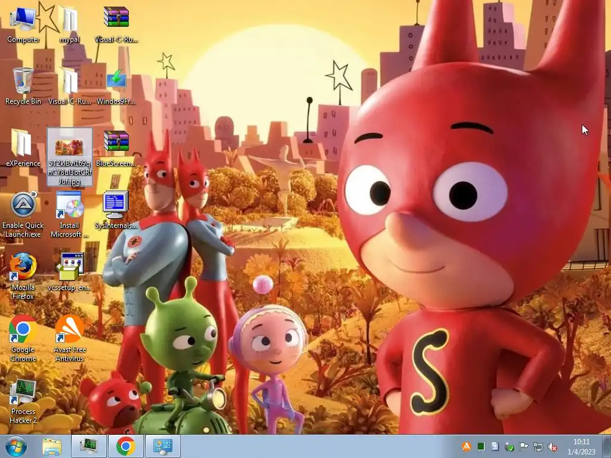The width and height of the screenshot is (611, 458).
Task: Open Google Chrome from the taskbar
Action: point(125,447)
